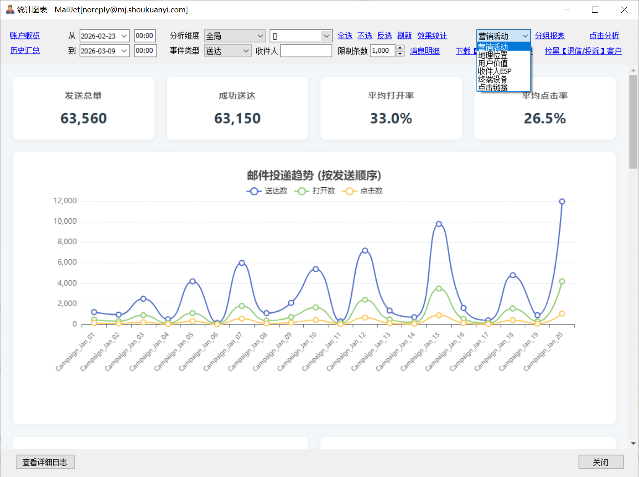Open the 账户概览 link
The height and width of the screenshot is (477, 639).
click(25, 36)
